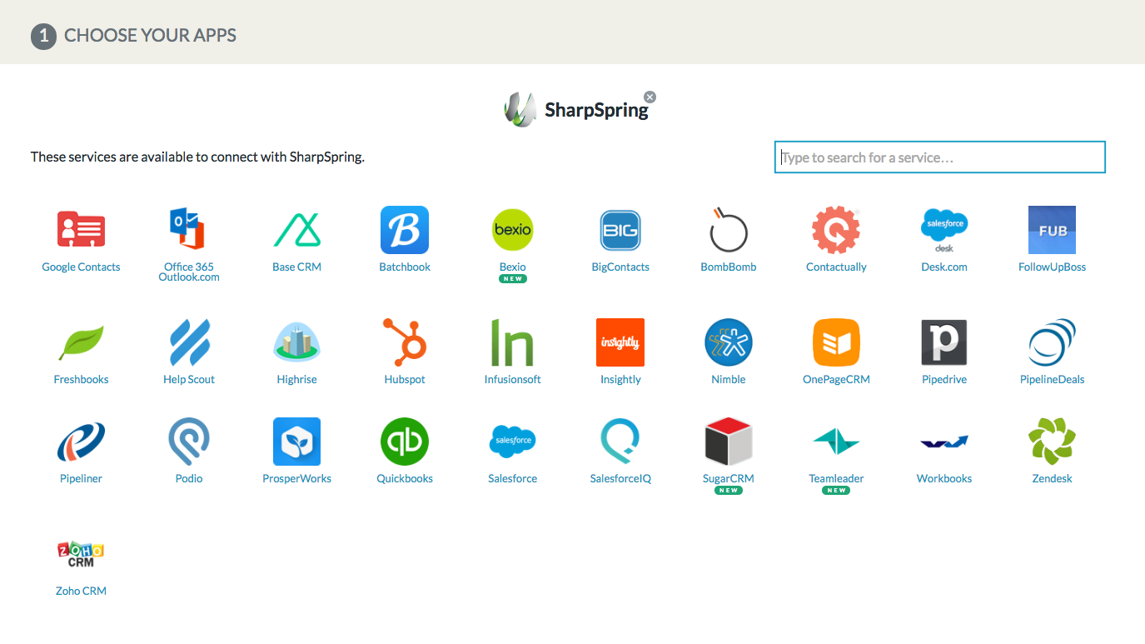Select the OnePageCRM icon
The width and height of the screenshot is (1145, 644).
click(x=836, y=342)
